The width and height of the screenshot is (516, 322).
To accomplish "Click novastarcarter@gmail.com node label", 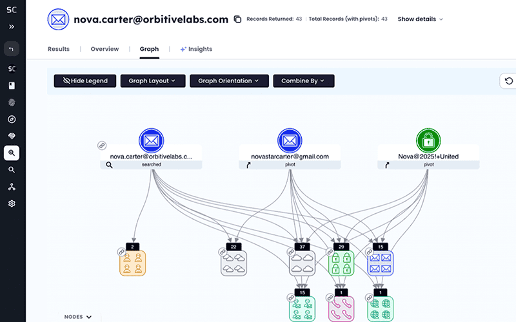I will point(290,156).
